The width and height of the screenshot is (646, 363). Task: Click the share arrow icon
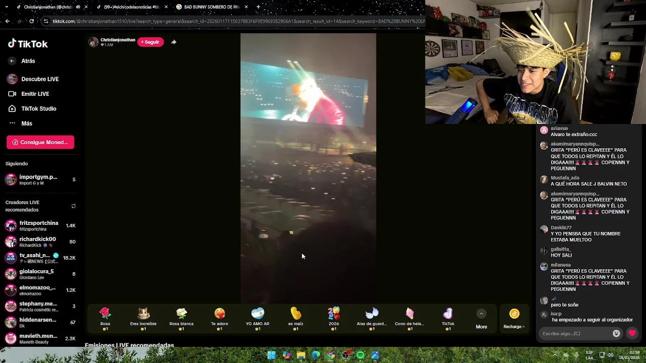coord(174,42)
